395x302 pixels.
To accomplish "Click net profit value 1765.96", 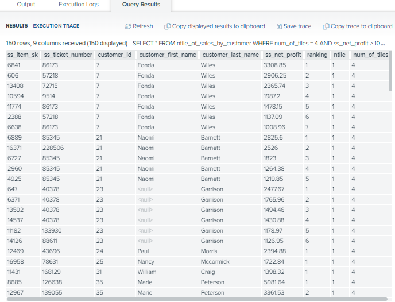I will tap(274, 199).
